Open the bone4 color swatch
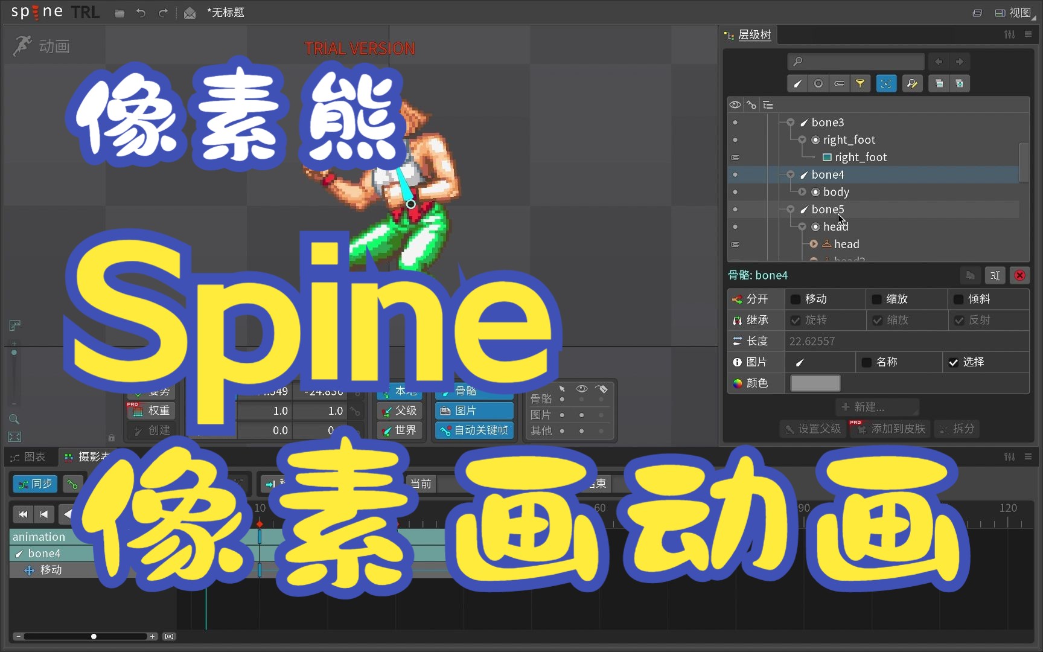The height and width of the screenshot is (652, 1043). click(815, 383)
